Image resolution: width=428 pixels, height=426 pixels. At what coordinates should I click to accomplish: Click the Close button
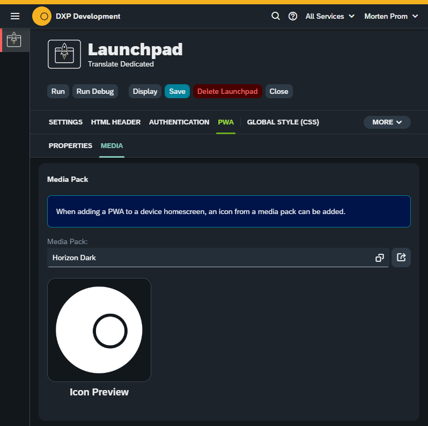[279, 91]
